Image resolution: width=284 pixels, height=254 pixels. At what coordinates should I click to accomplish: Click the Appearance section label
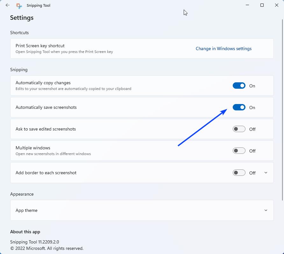click(22, 194)
